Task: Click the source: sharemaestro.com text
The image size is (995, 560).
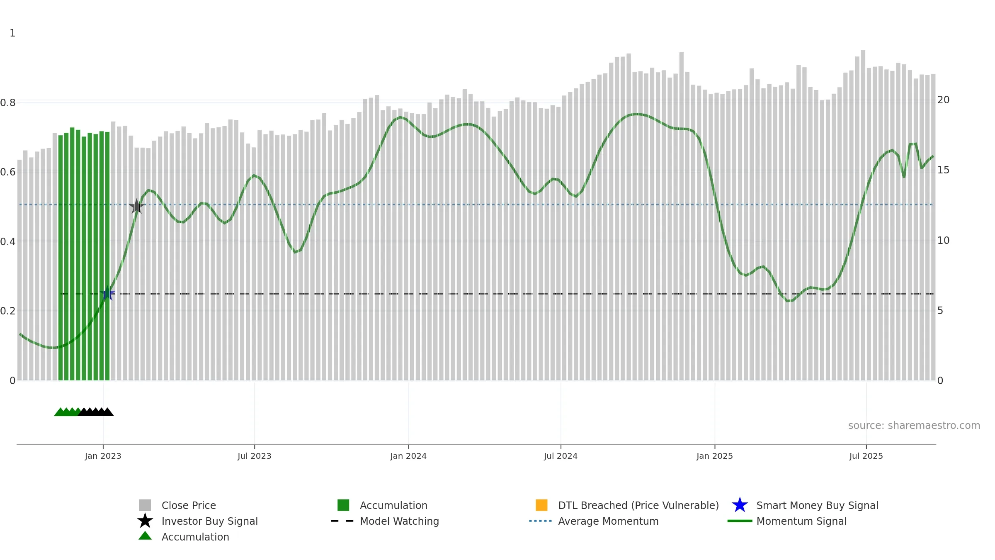Action: pyautogui.click(x=914, y=426)
